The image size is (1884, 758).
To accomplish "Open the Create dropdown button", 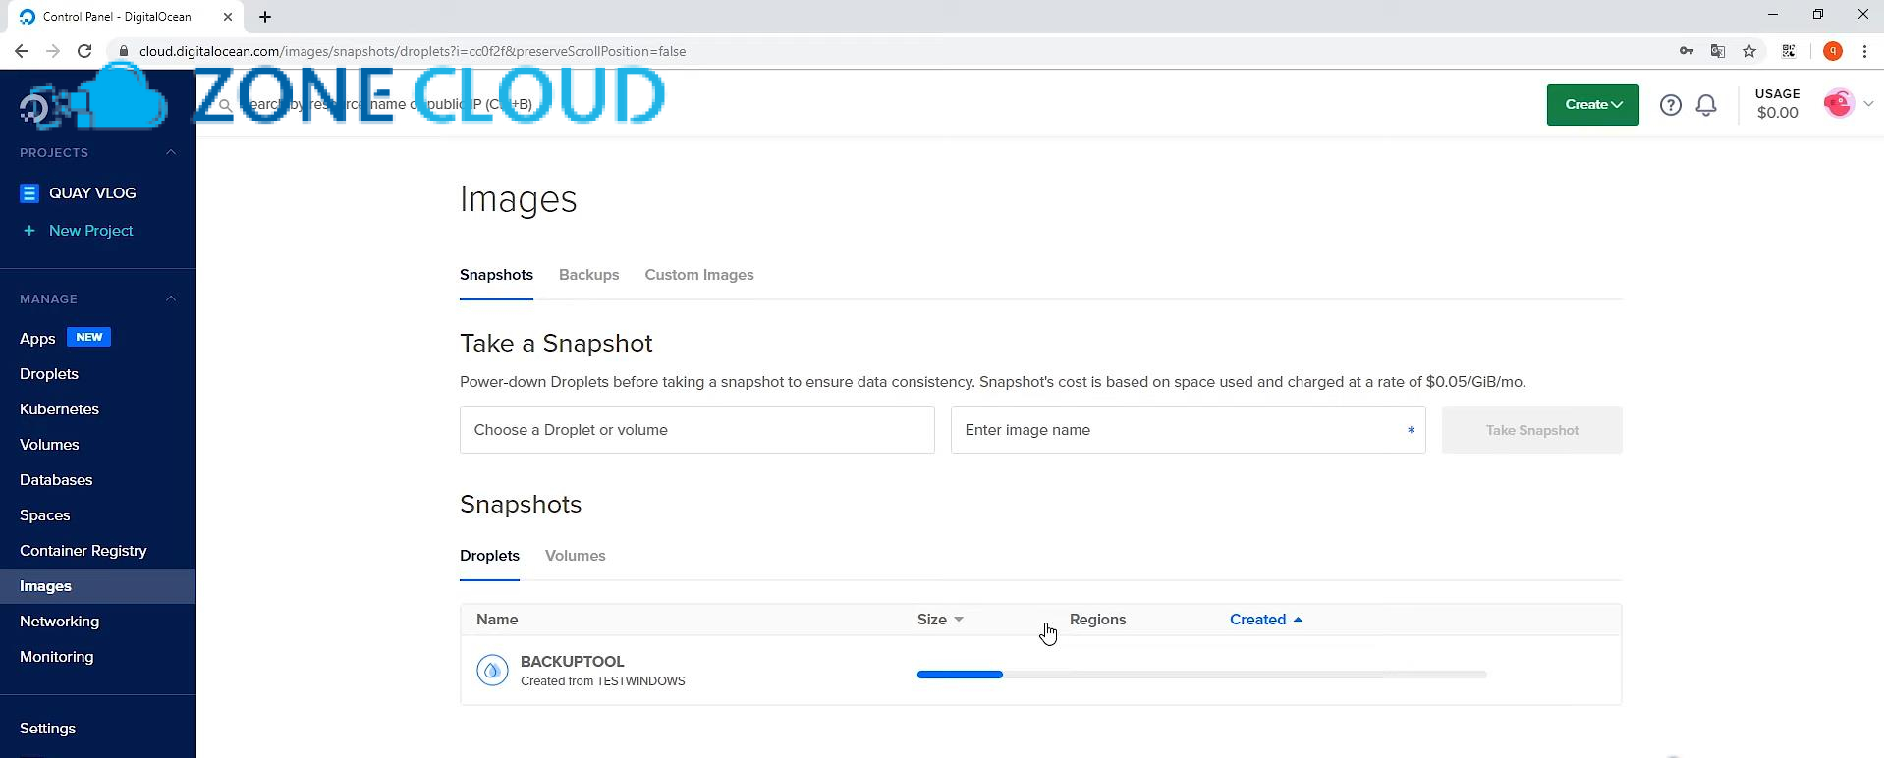I will [1592, 105].
